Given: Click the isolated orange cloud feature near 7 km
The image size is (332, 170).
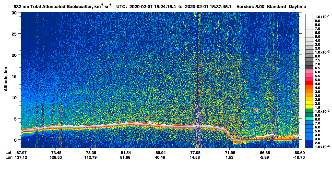Looking at the screenshot, I should [256, 110].
